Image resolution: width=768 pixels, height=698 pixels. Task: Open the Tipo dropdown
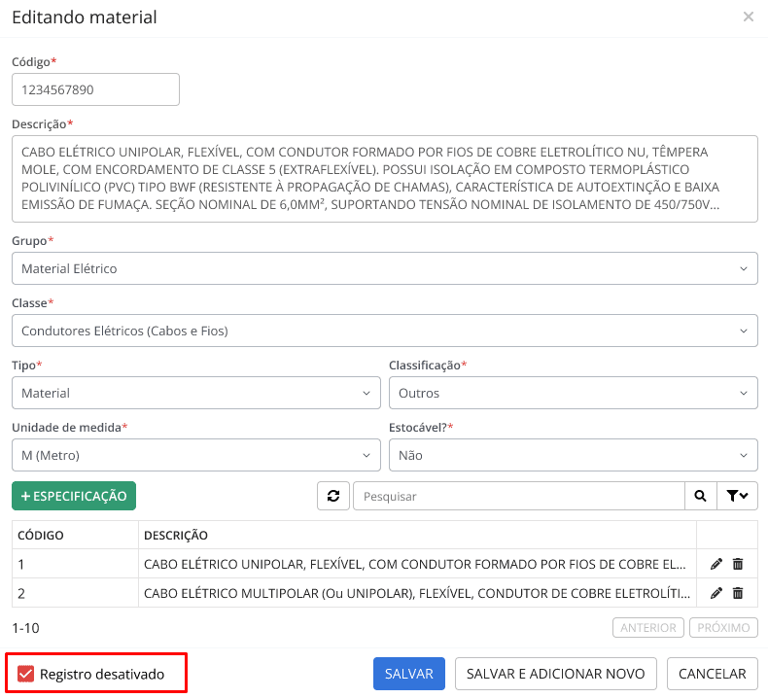point(195,394)
